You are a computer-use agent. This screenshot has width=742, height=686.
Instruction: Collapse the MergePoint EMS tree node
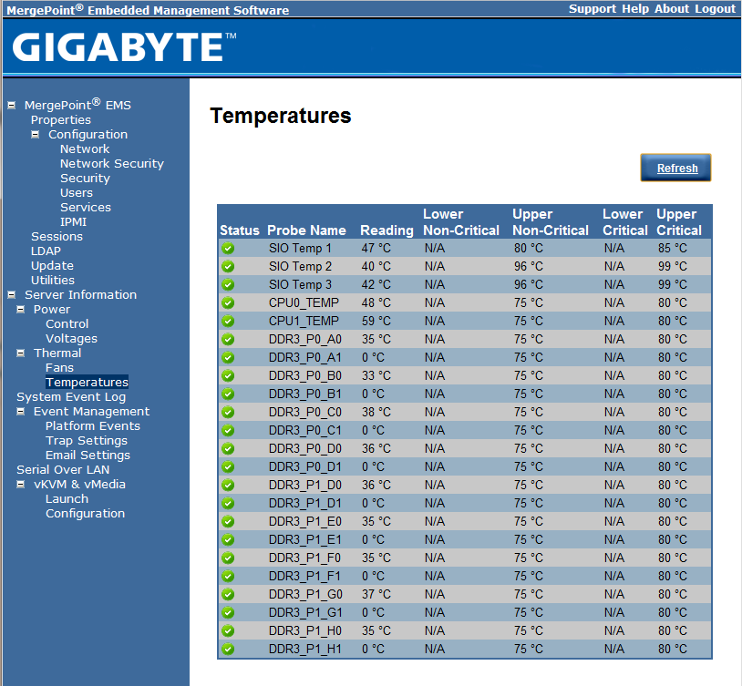(x=12, y=105)
